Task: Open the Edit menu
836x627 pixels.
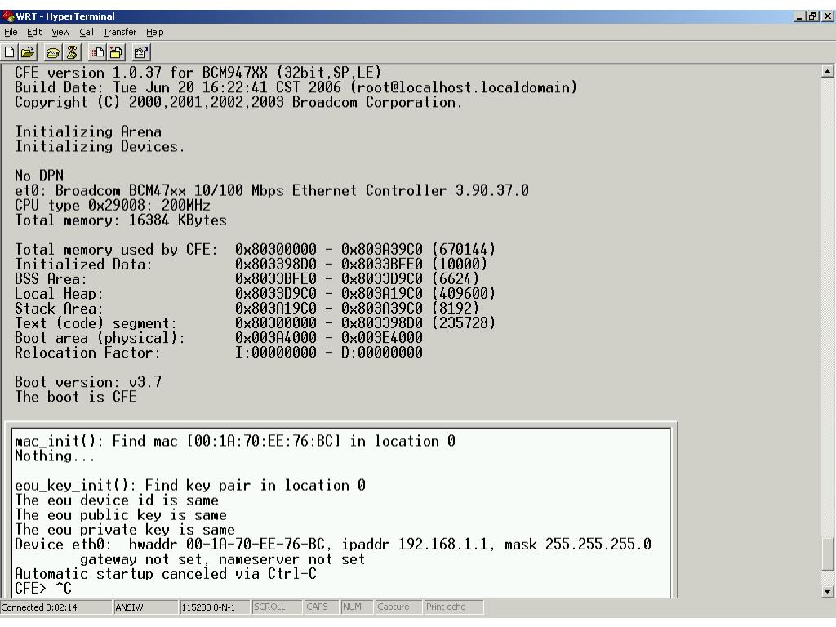Action: tap(34, 32)
